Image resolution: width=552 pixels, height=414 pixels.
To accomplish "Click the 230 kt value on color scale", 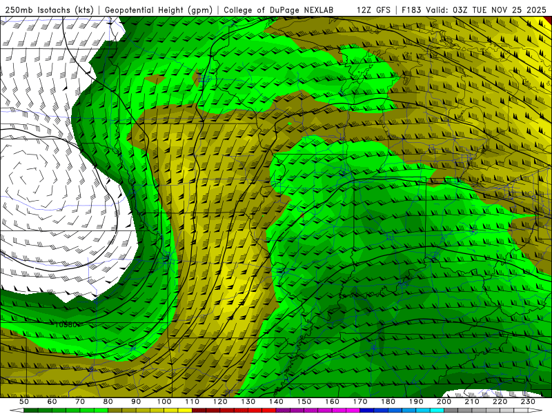I will tap(528, 402).
